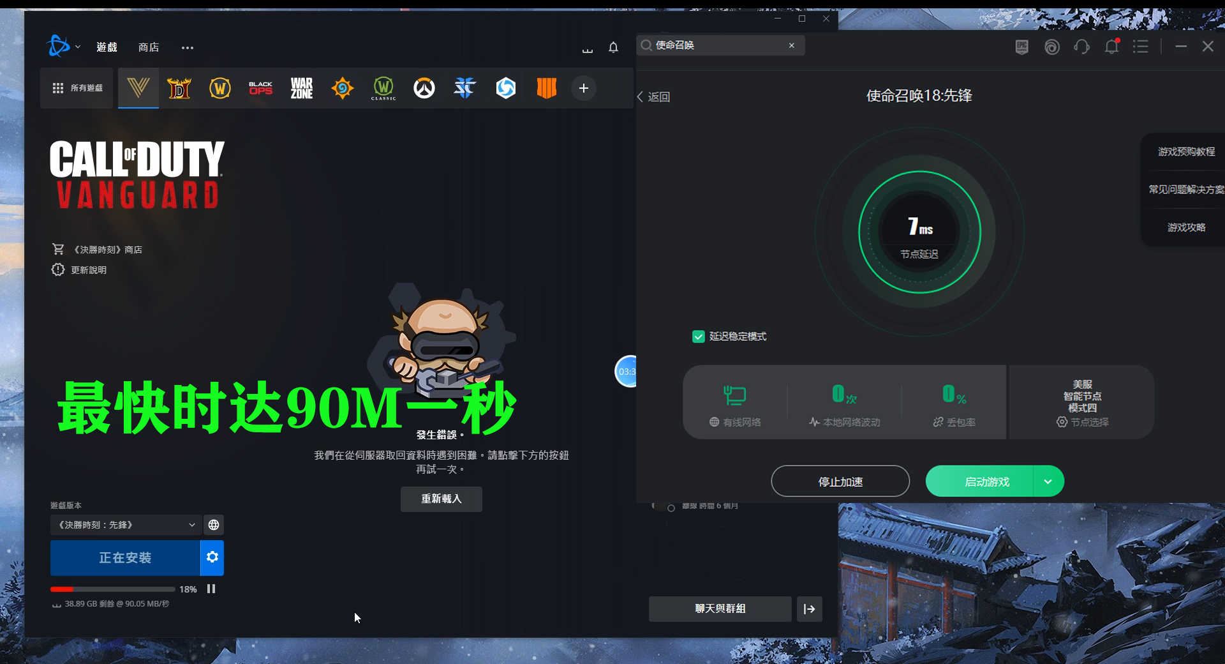Viewport: 1225px width, 664px height.
Task: Open 商店 tab
Action: click(149, 47)
